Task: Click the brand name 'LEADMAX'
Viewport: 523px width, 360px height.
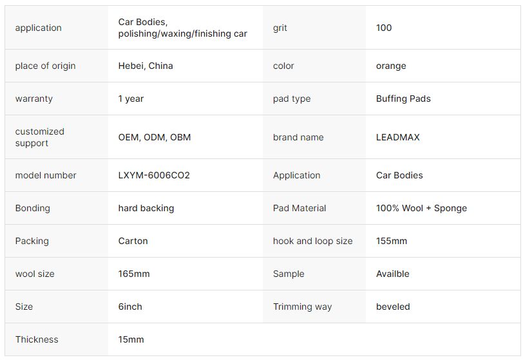Action: click(x=398, y=137)
